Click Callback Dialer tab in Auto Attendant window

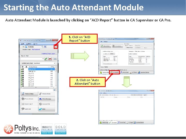(x=121, y=123)
